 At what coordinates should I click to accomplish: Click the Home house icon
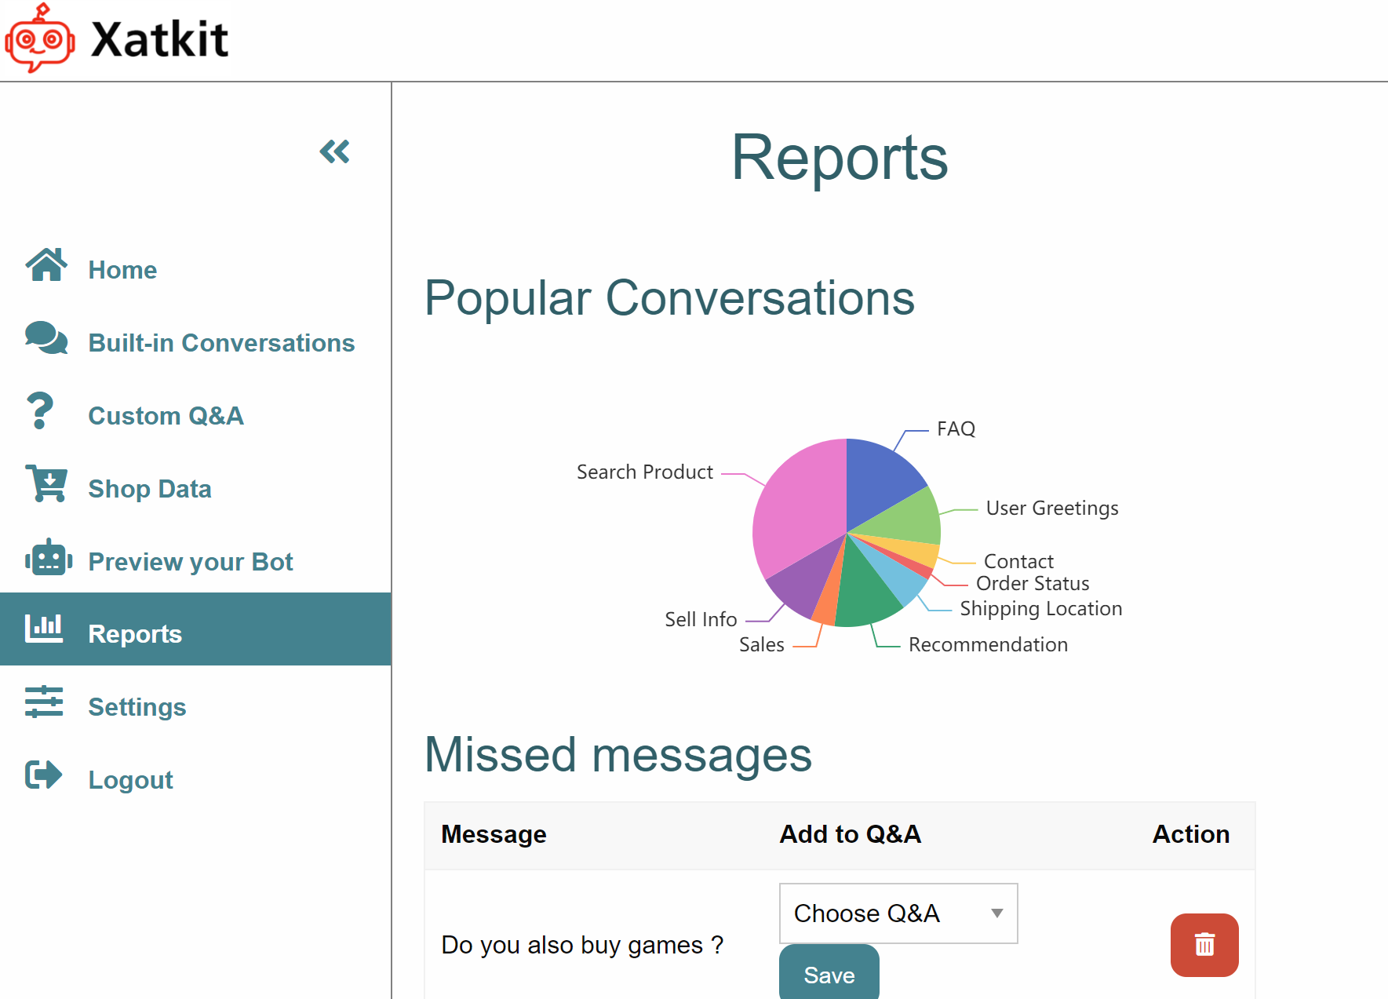[46, 265]
